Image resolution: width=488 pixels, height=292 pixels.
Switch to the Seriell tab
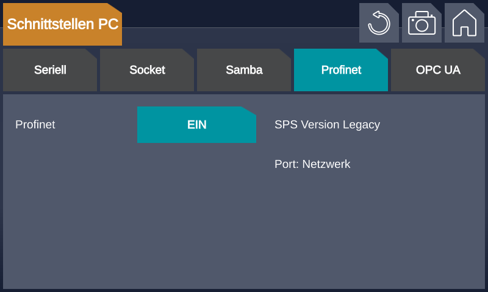tap(50, 70)
